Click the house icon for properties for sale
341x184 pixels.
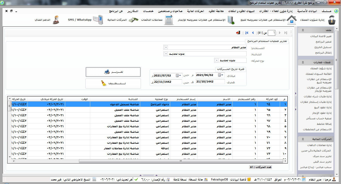291,20
